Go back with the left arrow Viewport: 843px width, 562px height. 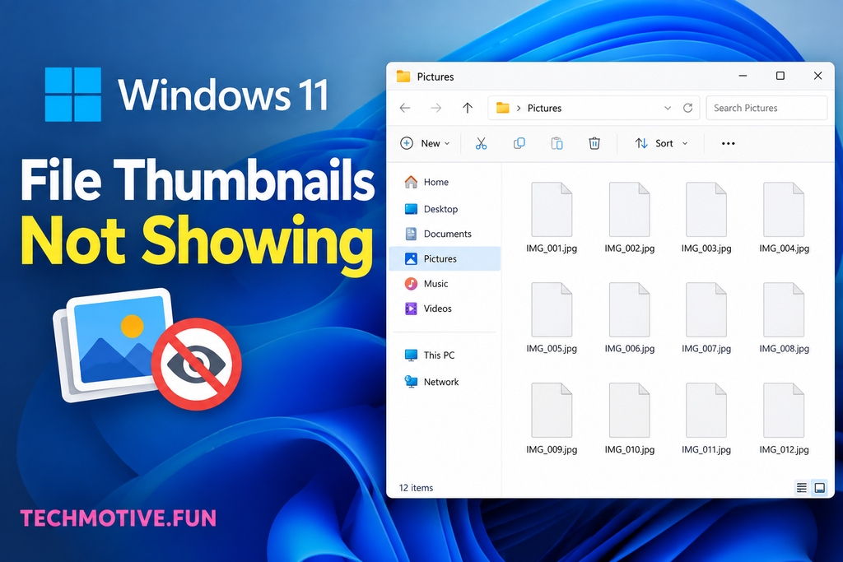tap(405, 108)
